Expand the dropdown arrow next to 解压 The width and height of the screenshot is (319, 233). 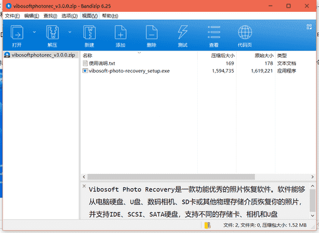(x=70, y=32)
